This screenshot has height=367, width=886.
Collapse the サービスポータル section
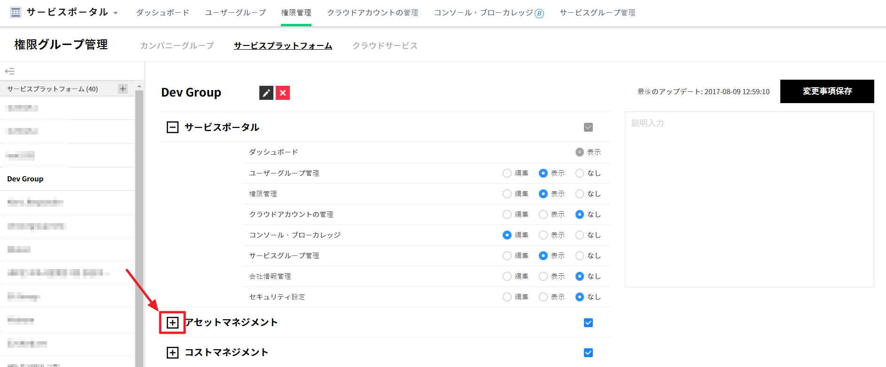tap(172, 127)
